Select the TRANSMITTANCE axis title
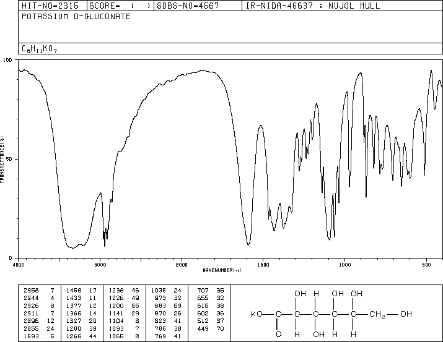Image resolution: width=443 pixels, height=342 pixels. [x=2, y=159]
